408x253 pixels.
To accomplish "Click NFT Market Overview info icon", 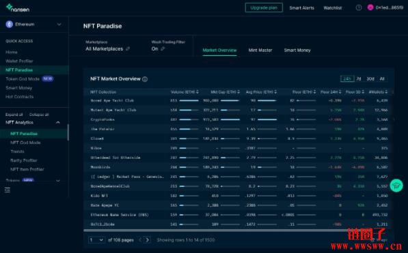I will click(x=145, y=79).
